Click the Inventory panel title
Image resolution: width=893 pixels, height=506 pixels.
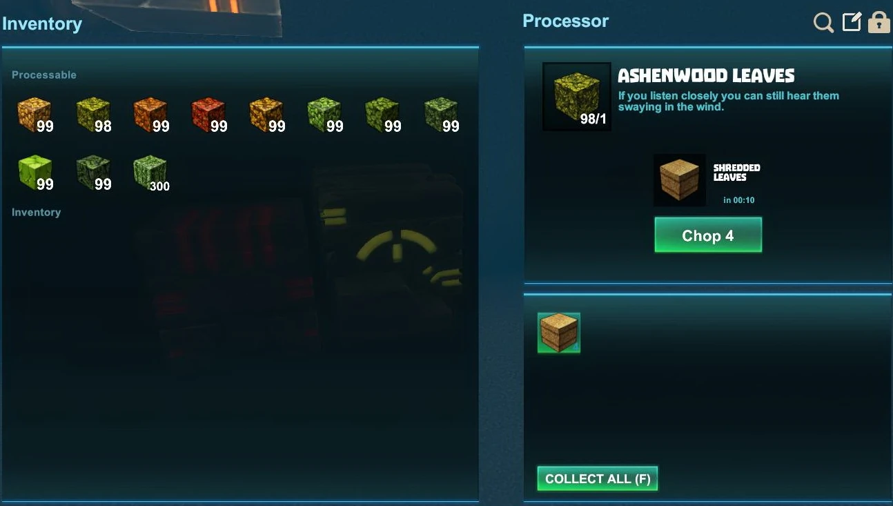[x=42, y=23]
